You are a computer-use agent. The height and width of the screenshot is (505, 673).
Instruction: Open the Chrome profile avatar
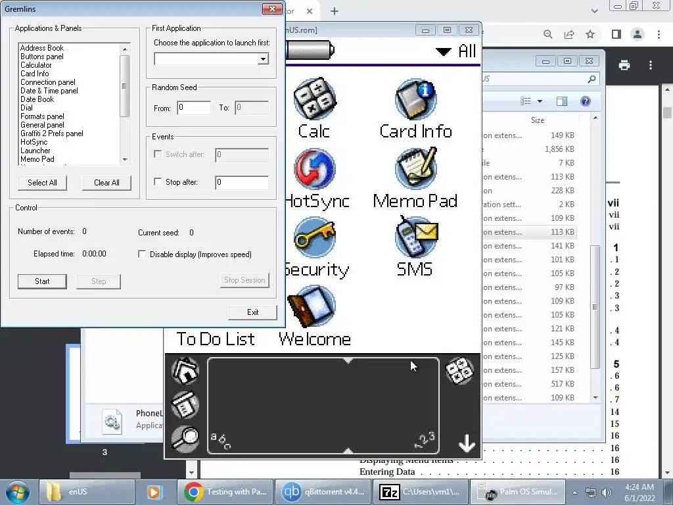(638, 34)
